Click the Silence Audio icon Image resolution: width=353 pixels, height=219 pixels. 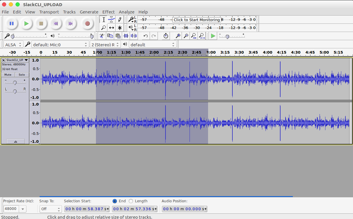(x=134, y=36)
